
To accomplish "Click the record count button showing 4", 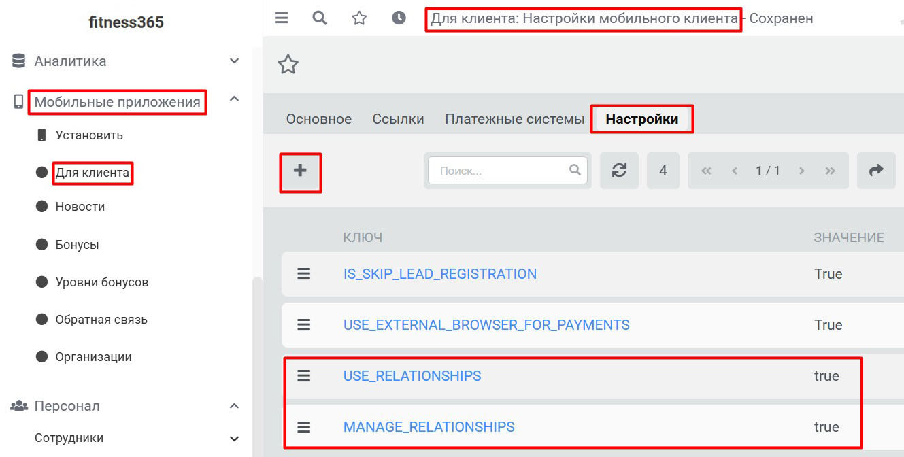I will pyautogui.click(x=663, y=171).
